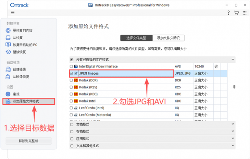Click the 要恢复的内容 icon
The width and height of the screenshot is (250, 159).
pos(8,30)
